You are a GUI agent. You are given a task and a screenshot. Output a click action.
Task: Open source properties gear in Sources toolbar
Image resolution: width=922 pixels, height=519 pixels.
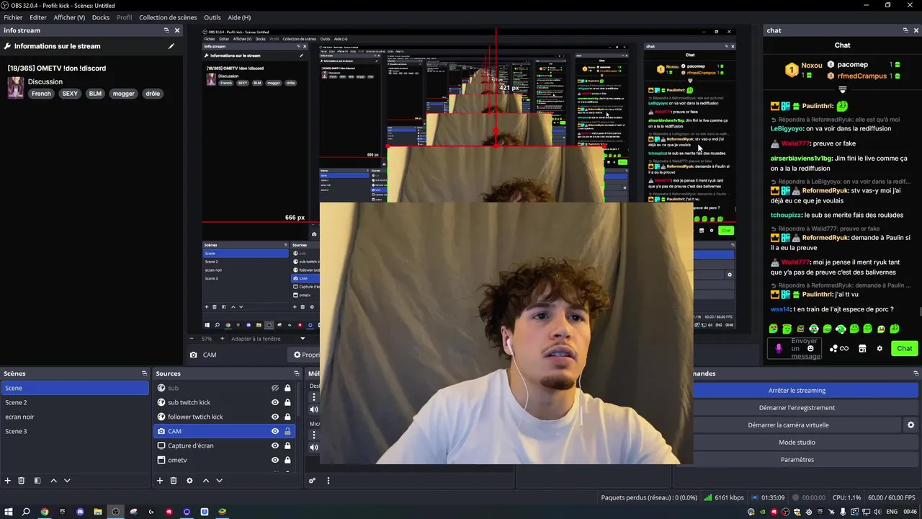coord(189,481)
